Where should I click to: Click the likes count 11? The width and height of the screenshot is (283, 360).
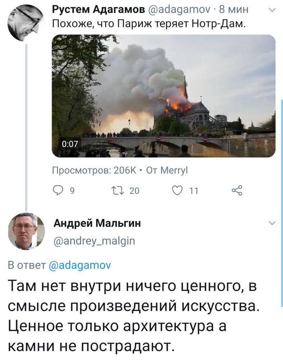pos(194,191)
